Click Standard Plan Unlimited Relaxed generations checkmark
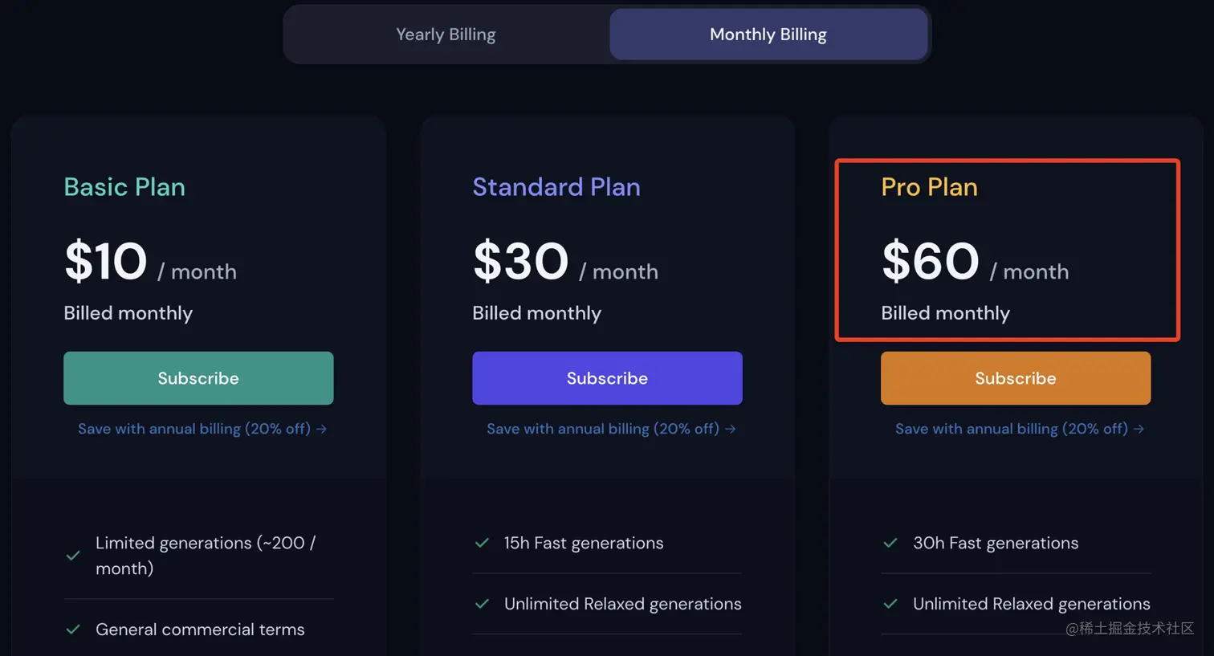 [x=482, y=604]
